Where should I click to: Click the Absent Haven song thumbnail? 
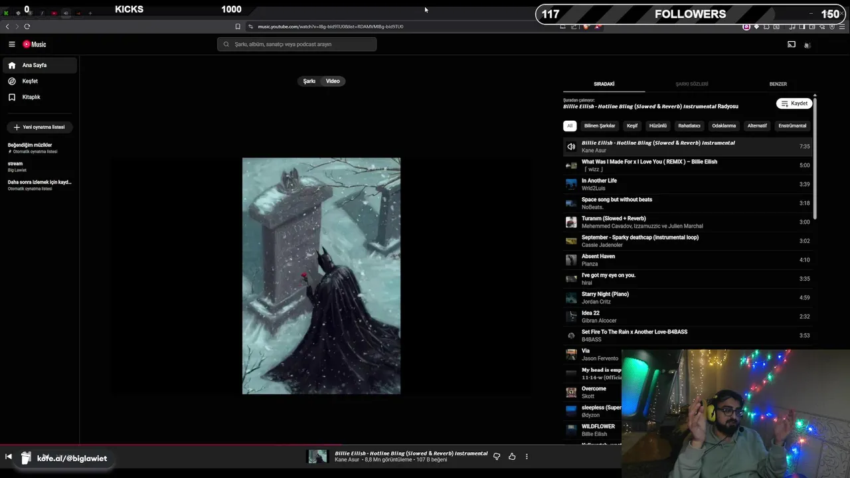click(571, 260)
